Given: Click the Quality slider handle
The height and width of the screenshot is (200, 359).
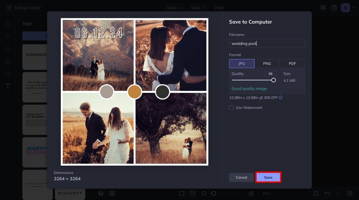Looking at the screenshot, I should pyautogui.click(x=273, y=80).
